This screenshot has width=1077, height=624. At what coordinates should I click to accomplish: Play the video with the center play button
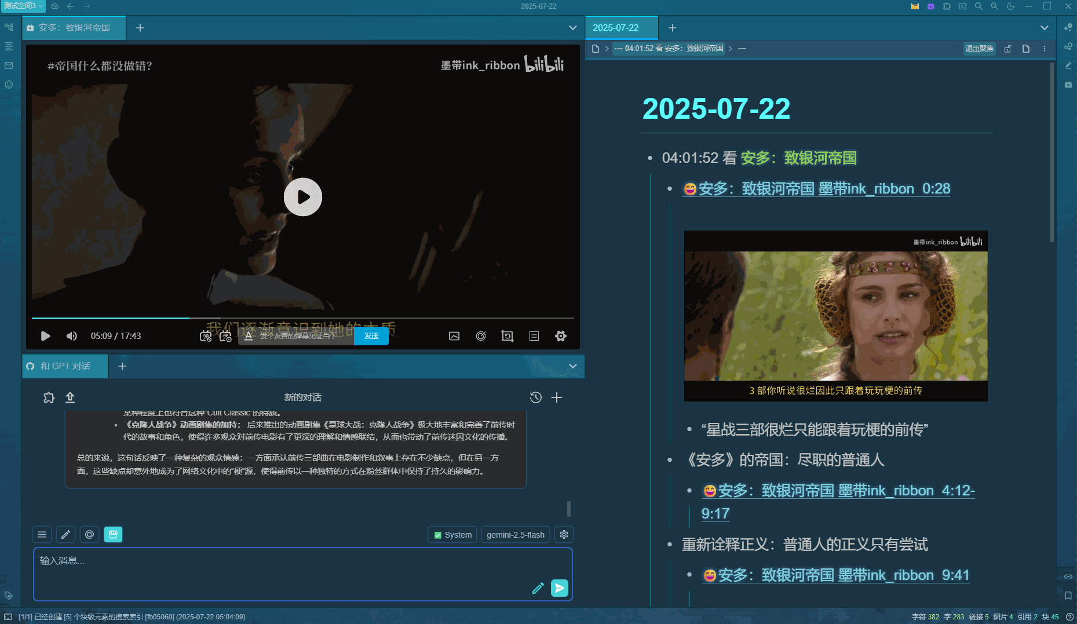click(x=302, y=197)
